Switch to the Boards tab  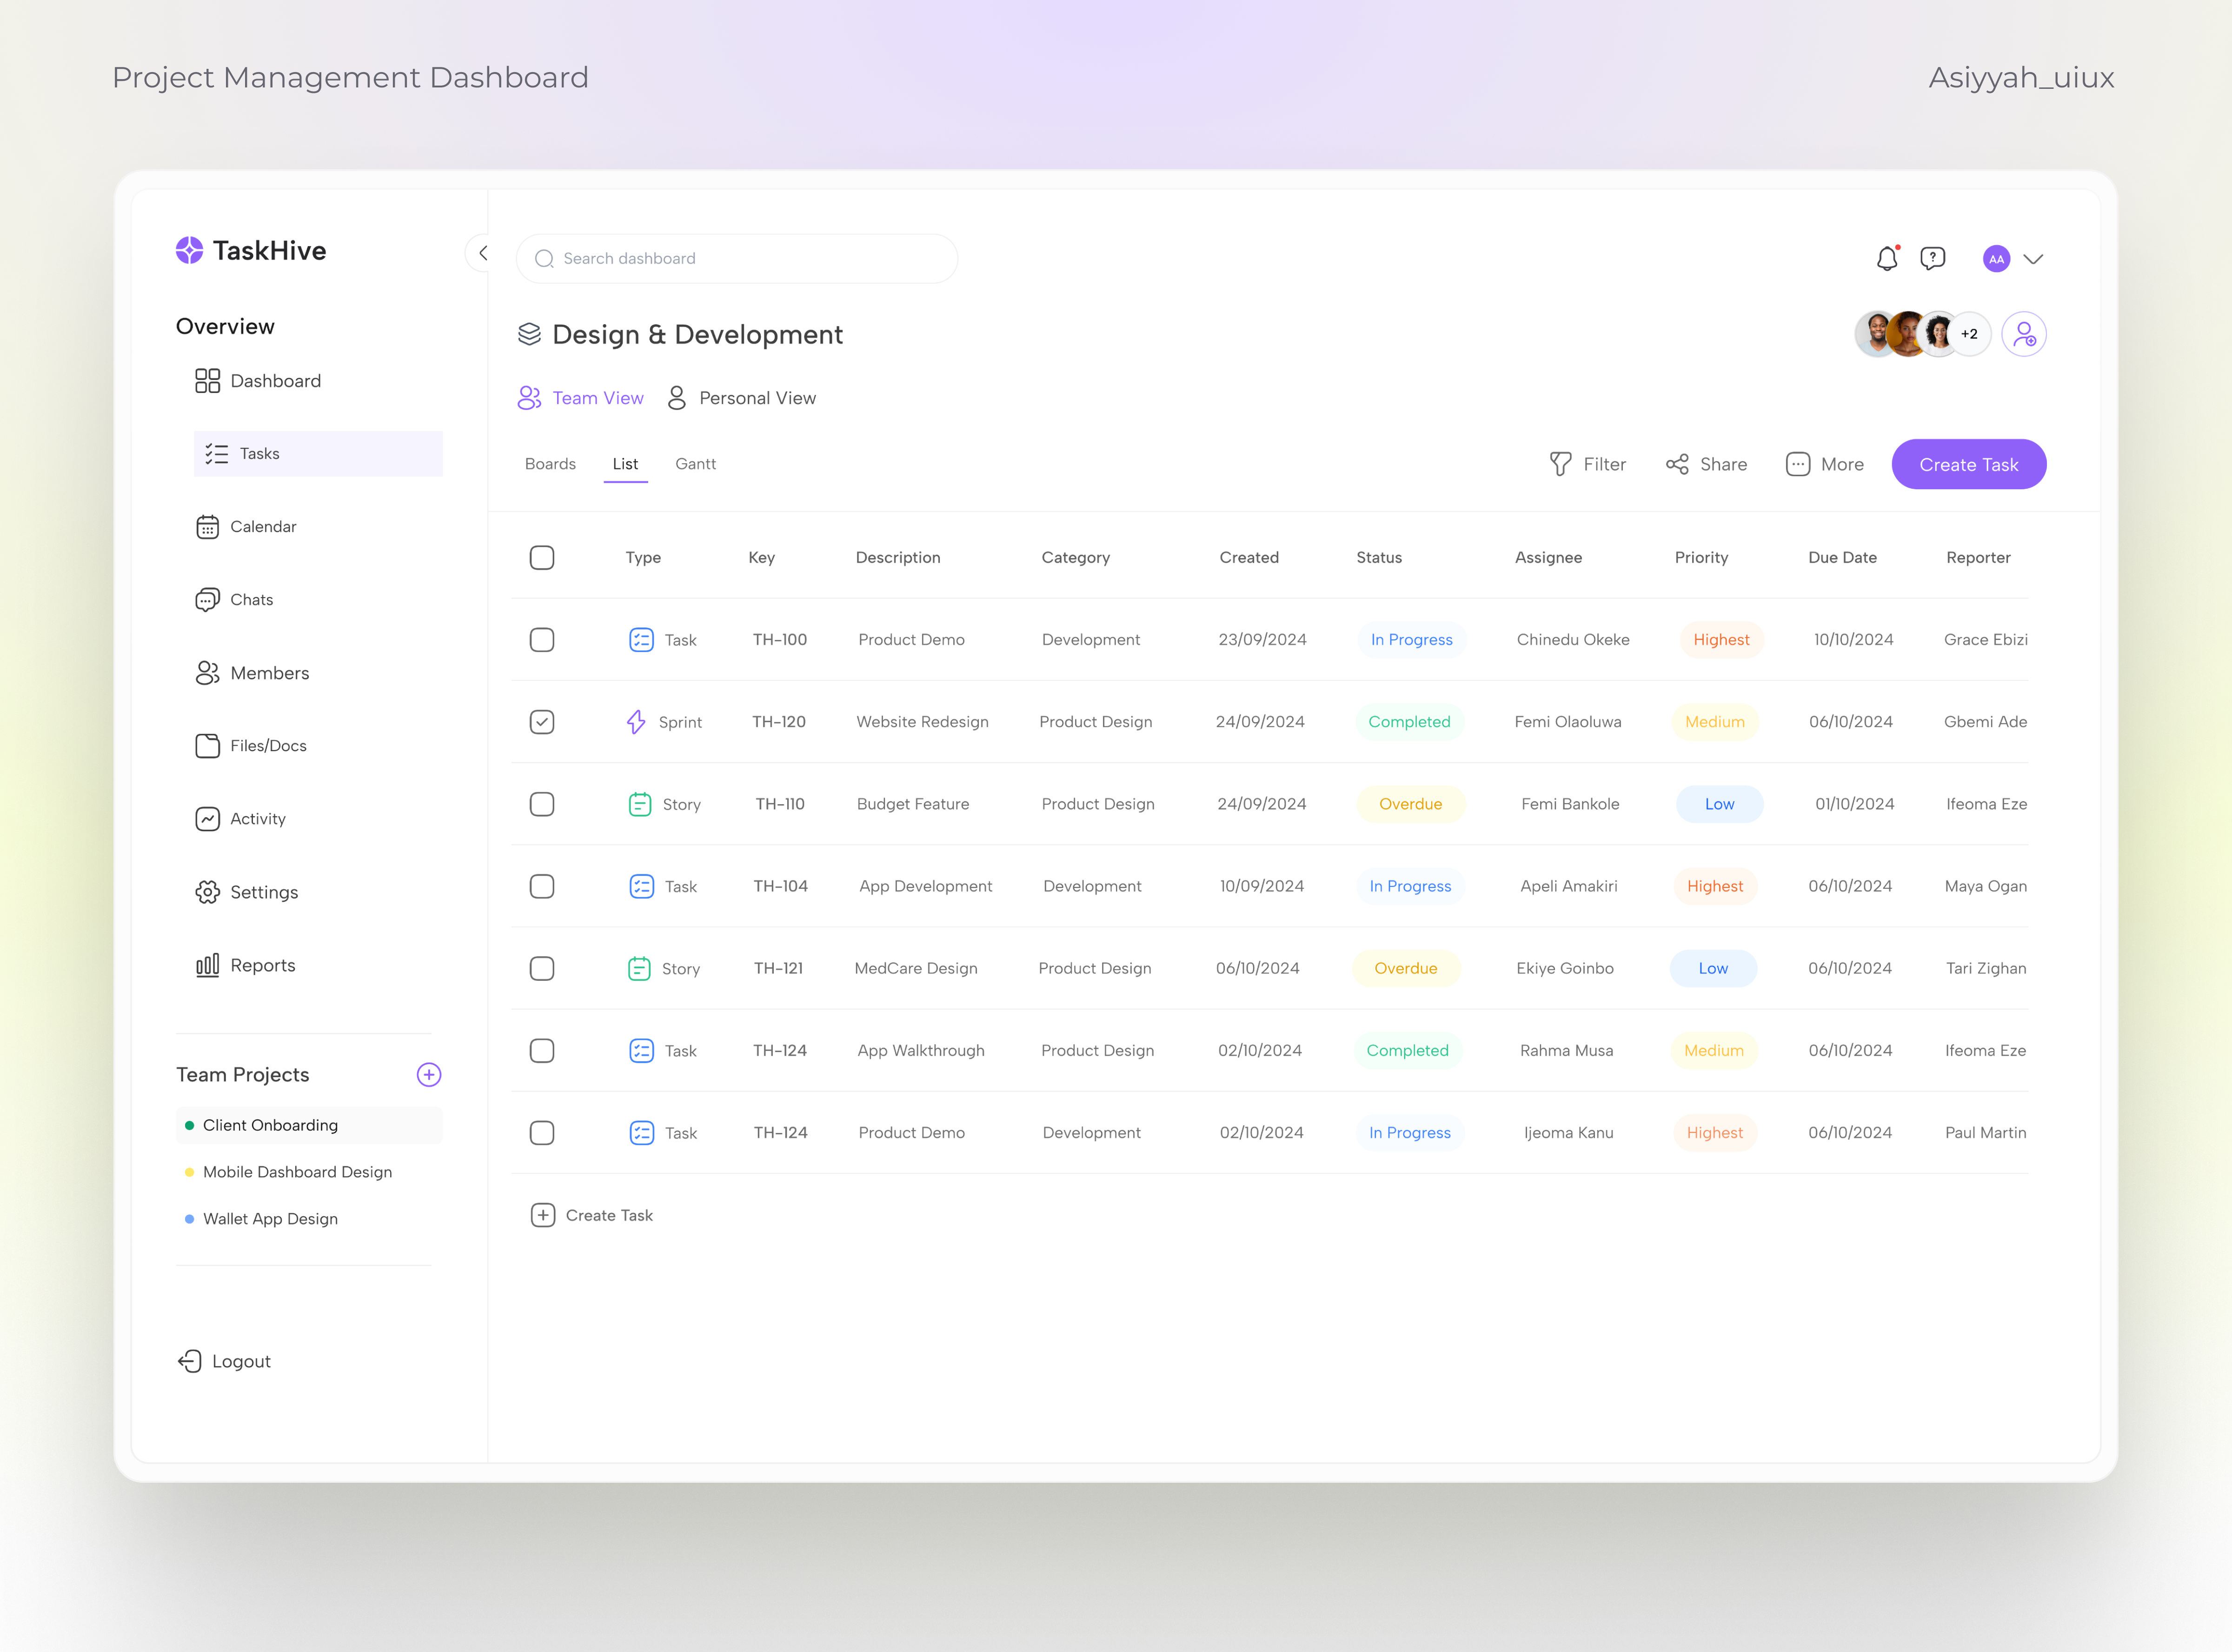pos(550,463)
